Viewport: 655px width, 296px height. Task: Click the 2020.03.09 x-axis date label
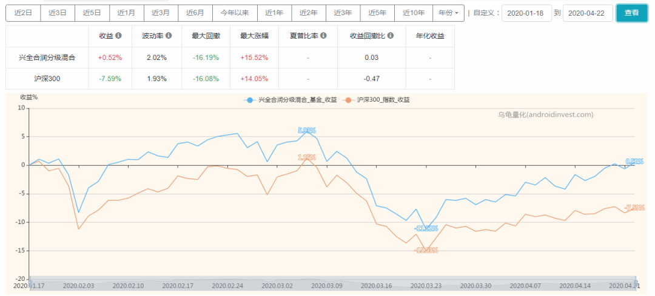click(x=327, y=286)
